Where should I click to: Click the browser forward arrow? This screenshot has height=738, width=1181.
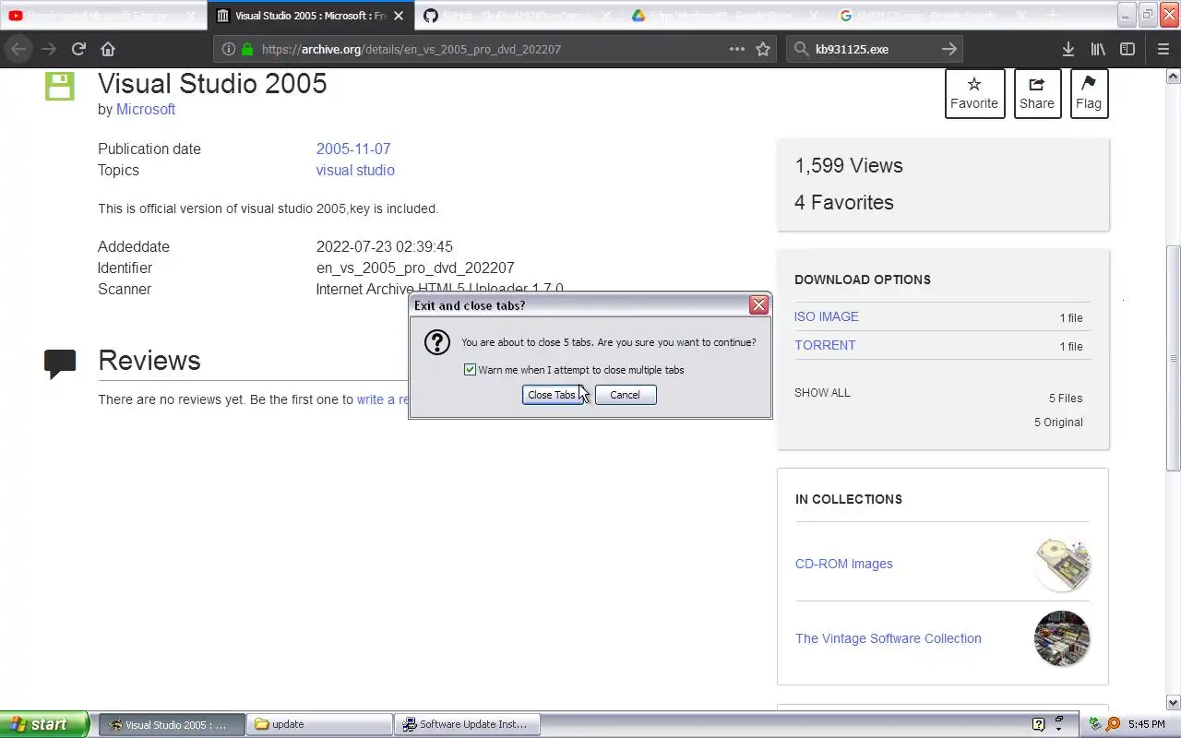49,49
